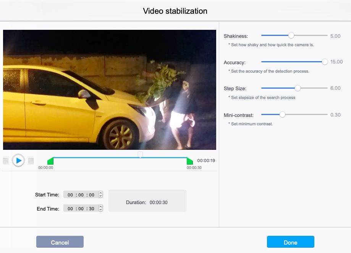351x253 pixels.
Task: Click the Step Size slider handle
Action: (x=298, y=88)
